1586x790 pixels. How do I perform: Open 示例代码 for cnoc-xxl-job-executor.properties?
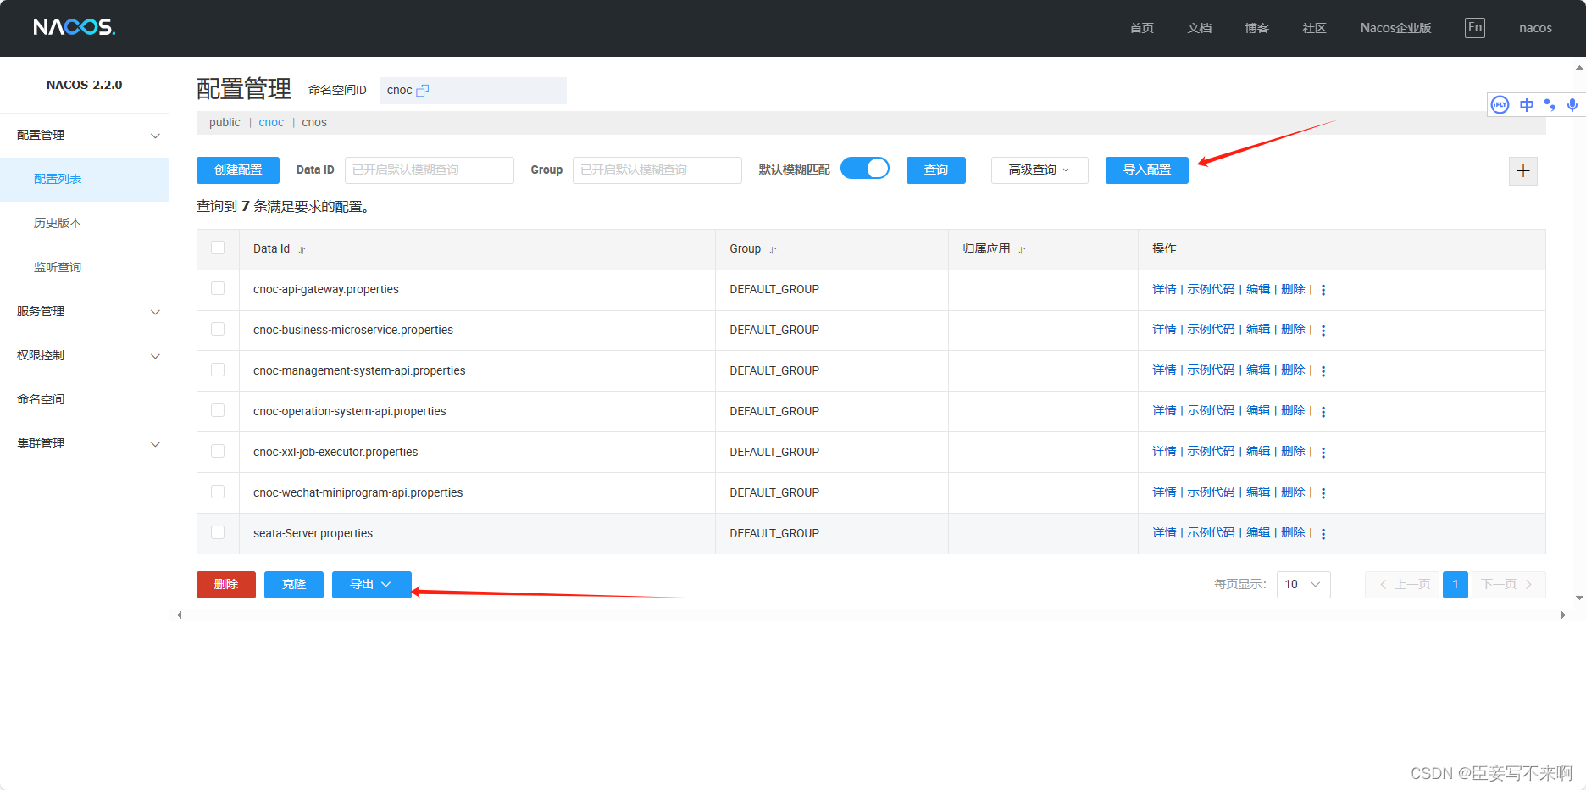[x=1211, y=451]
